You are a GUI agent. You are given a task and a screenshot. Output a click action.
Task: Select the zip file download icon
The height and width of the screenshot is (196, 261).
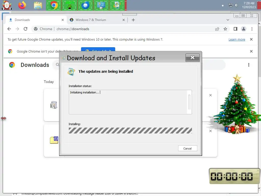point(54,140)
